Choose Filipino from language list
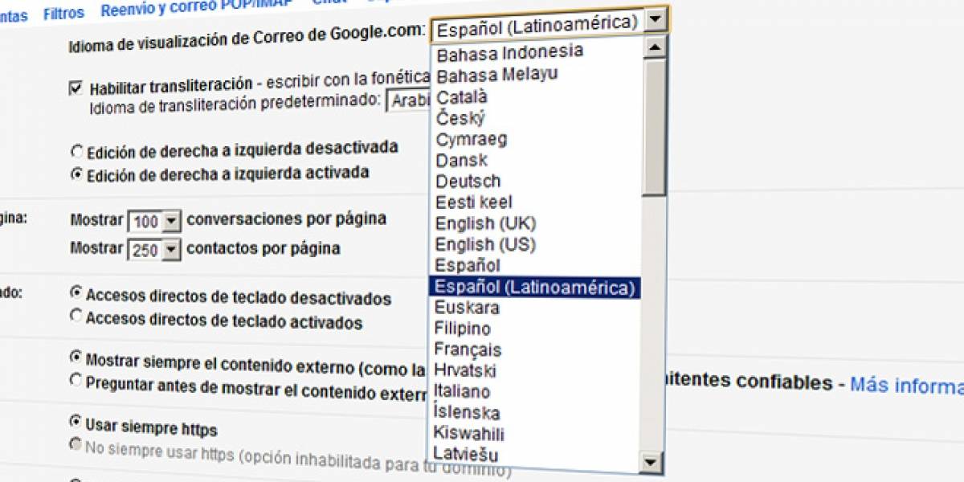The height and width of the screenshot is (482, 964). [463, 329]
